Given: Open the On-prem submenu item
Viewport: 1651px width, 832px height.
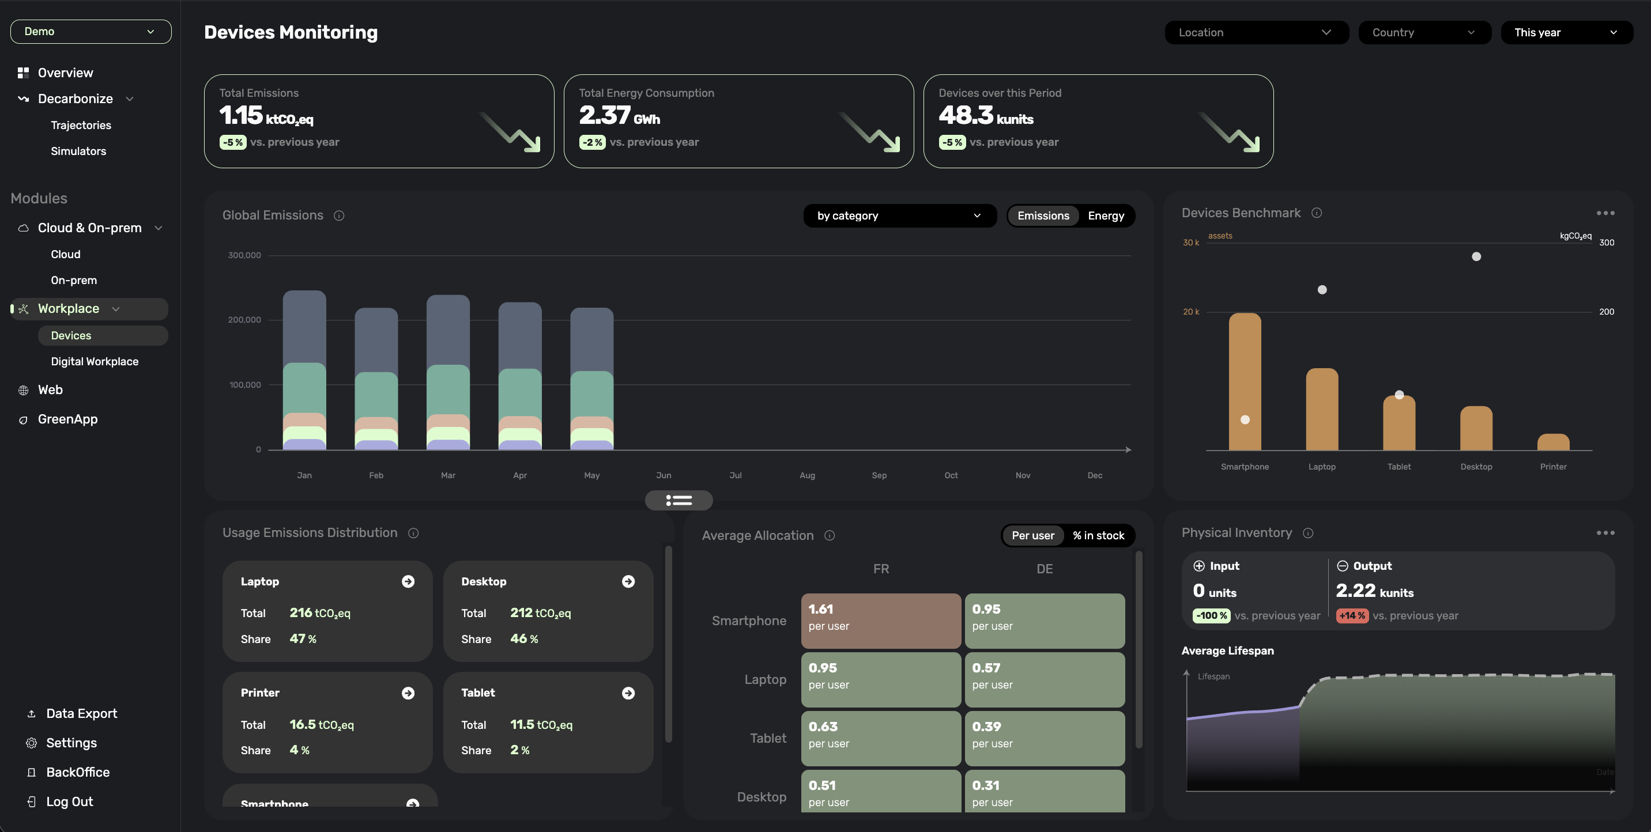Looking at the screenshot, I should click(x=74, y=281).
